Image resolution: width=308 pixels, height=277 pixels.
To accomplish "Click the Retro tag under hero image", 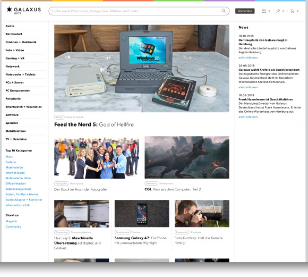I will coord(59,117).
